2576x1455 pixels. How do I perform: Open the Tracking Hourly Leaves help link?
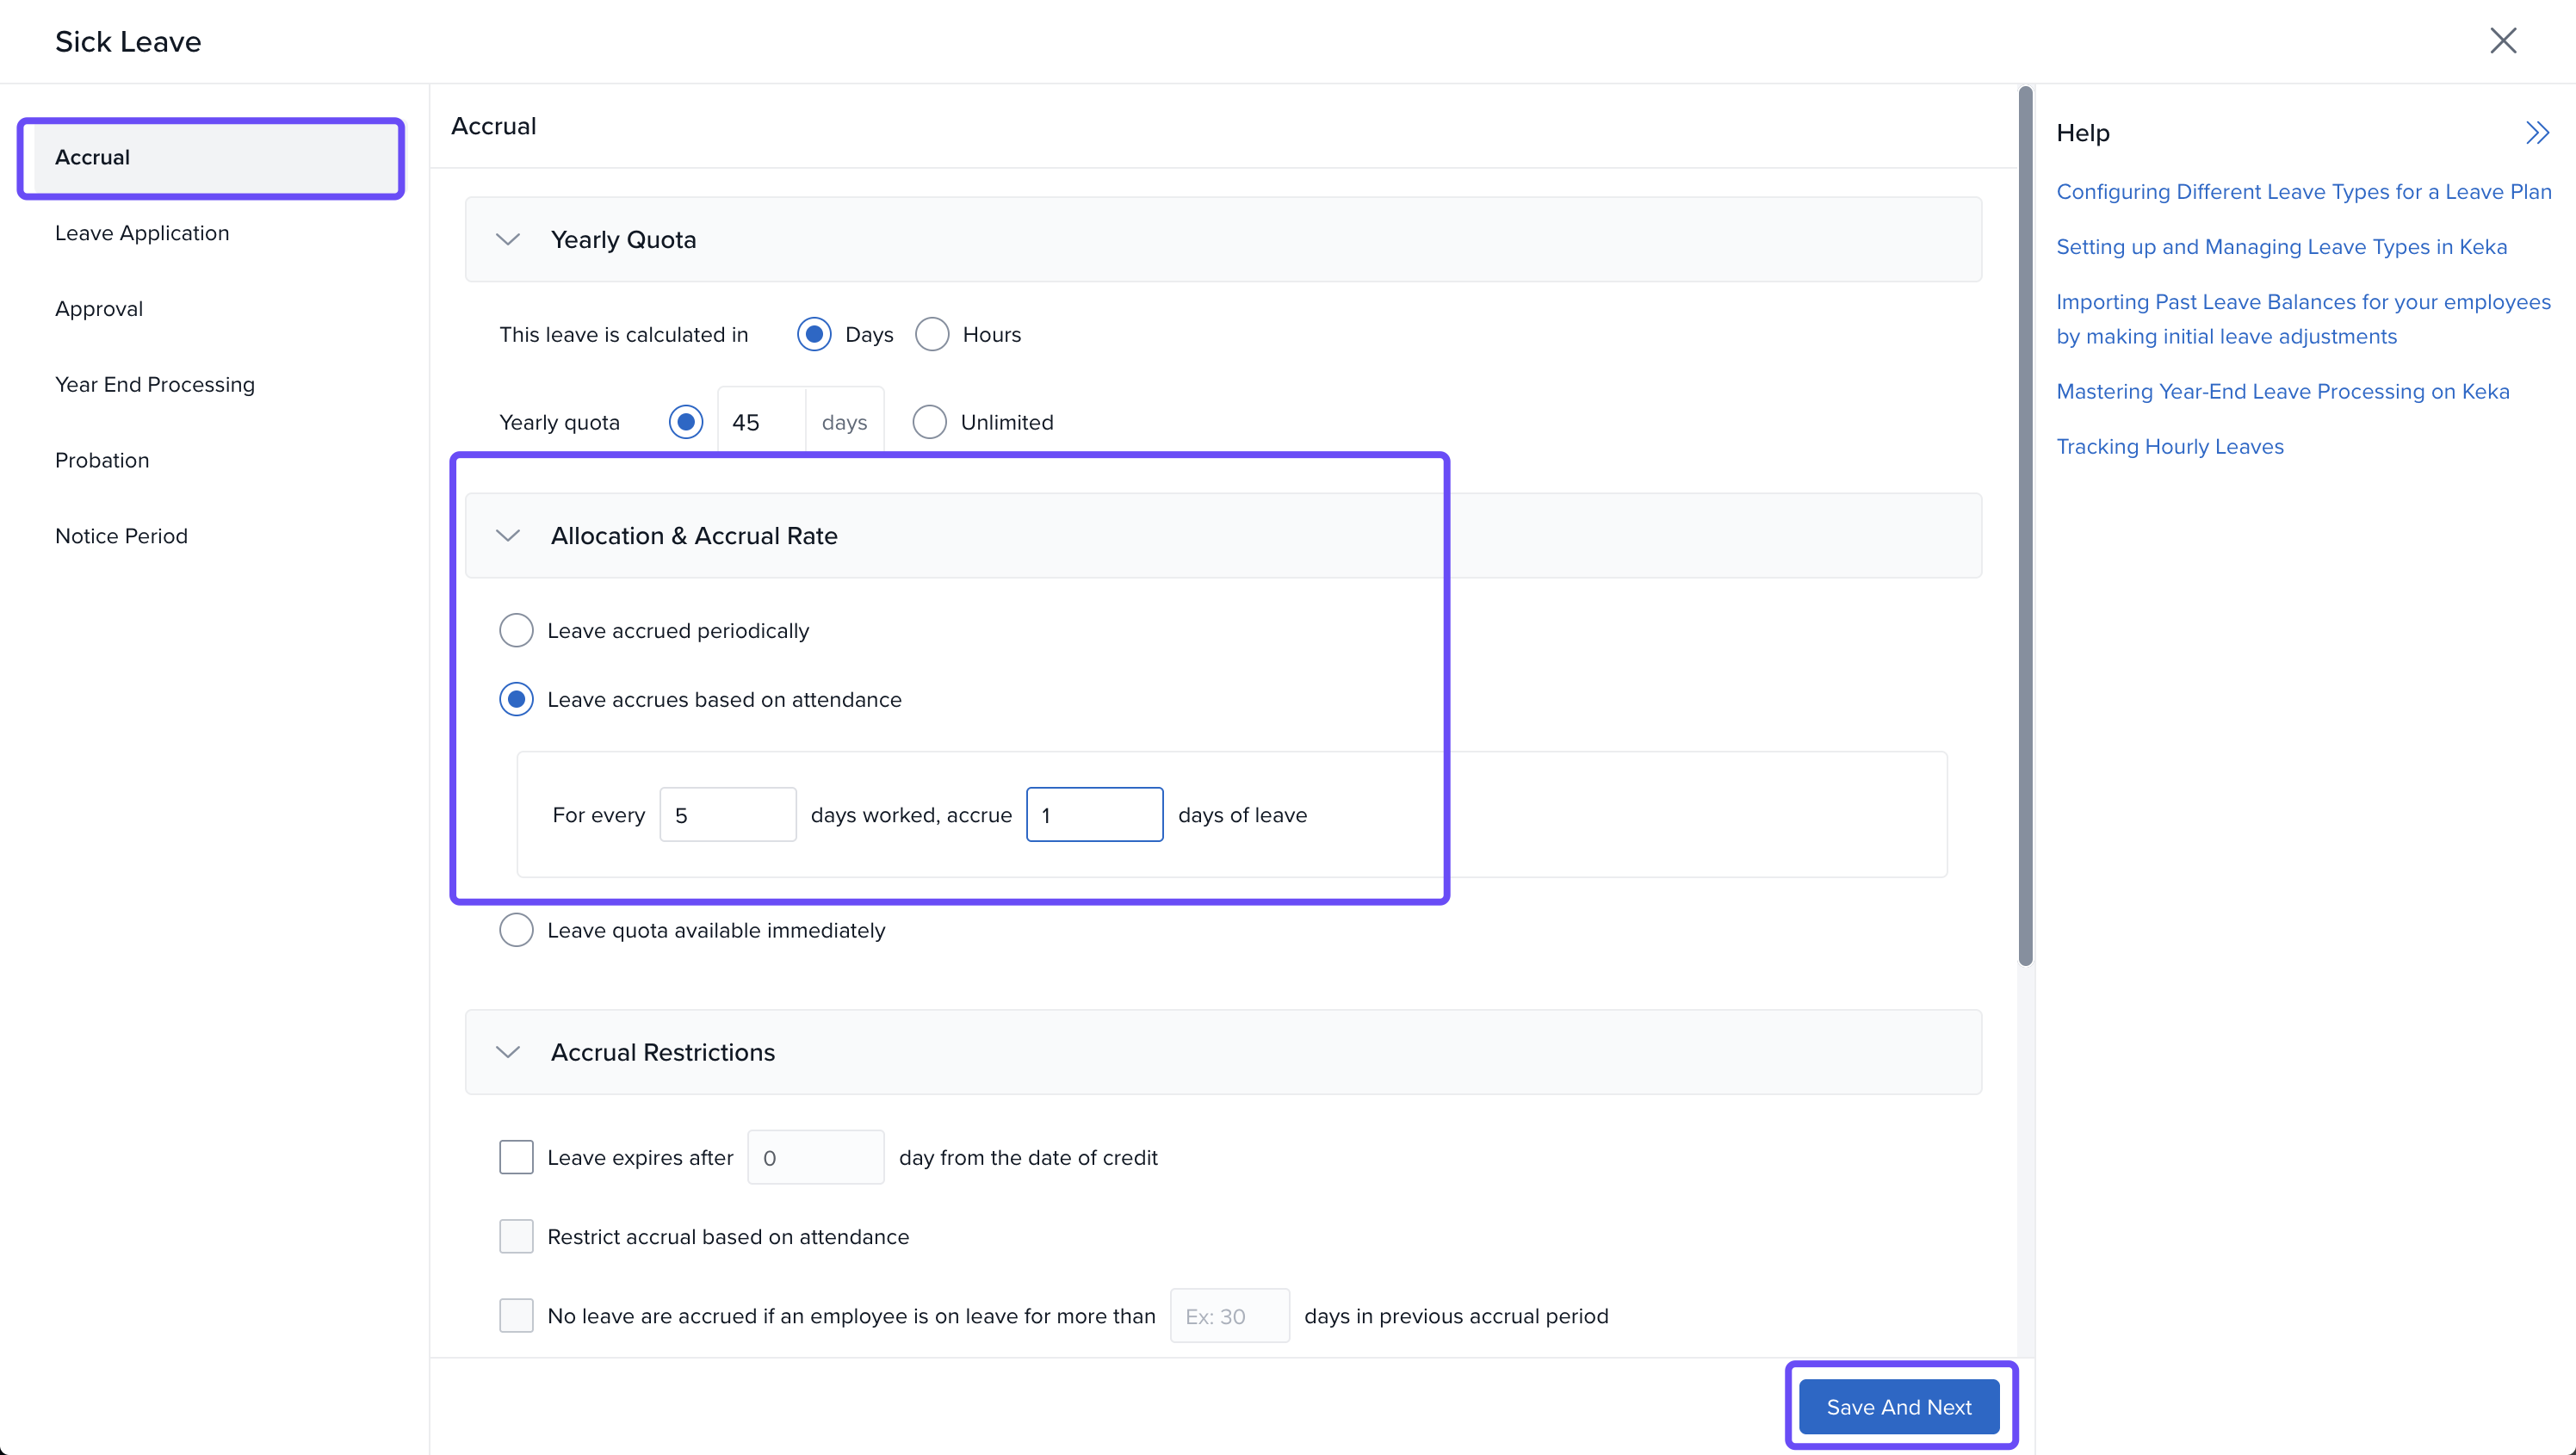[x=2169, y=447]
